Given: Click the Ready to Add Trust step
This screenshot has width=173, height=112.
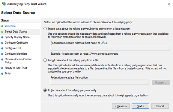Looking at the screenshot, I should point(16,68).
